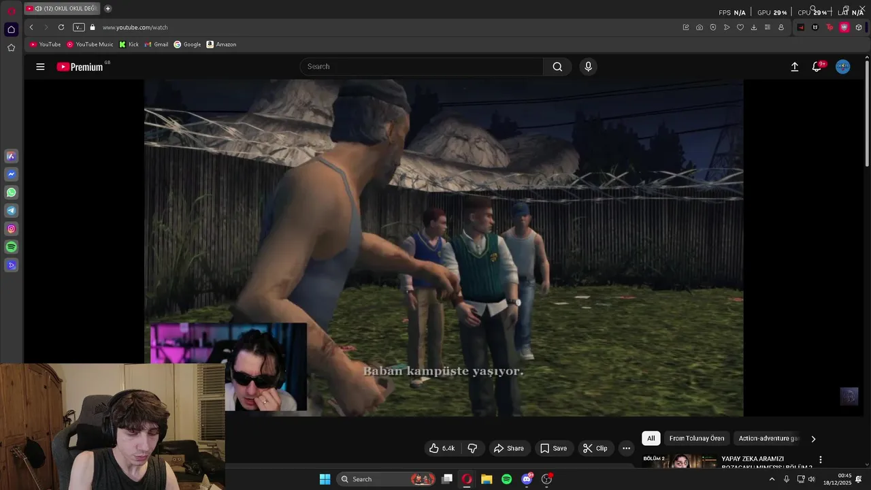The image size is (871, 490).
Task: Open Instagram in the sidebar
Action: coord(11,229)
